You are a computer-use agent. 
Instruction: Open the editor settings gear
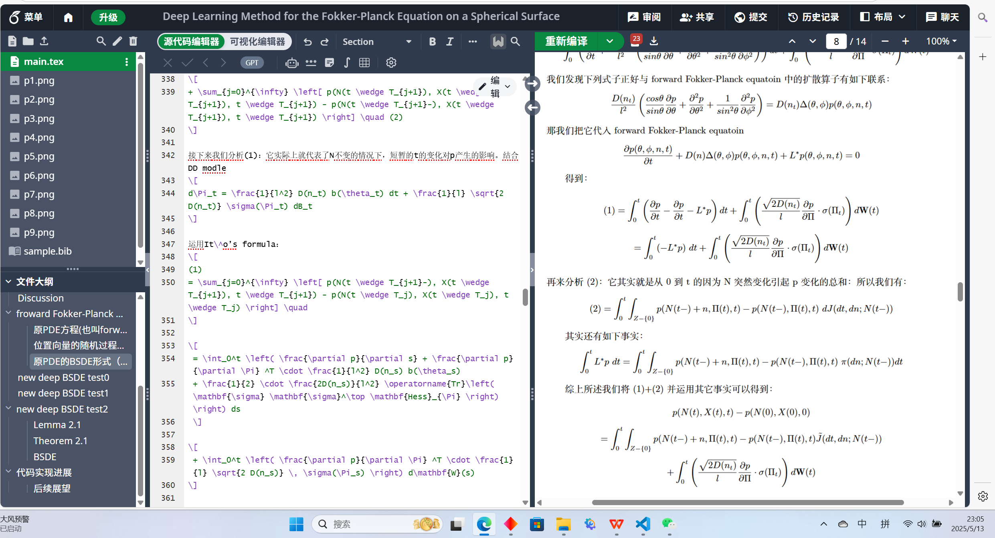pos(391,63)
